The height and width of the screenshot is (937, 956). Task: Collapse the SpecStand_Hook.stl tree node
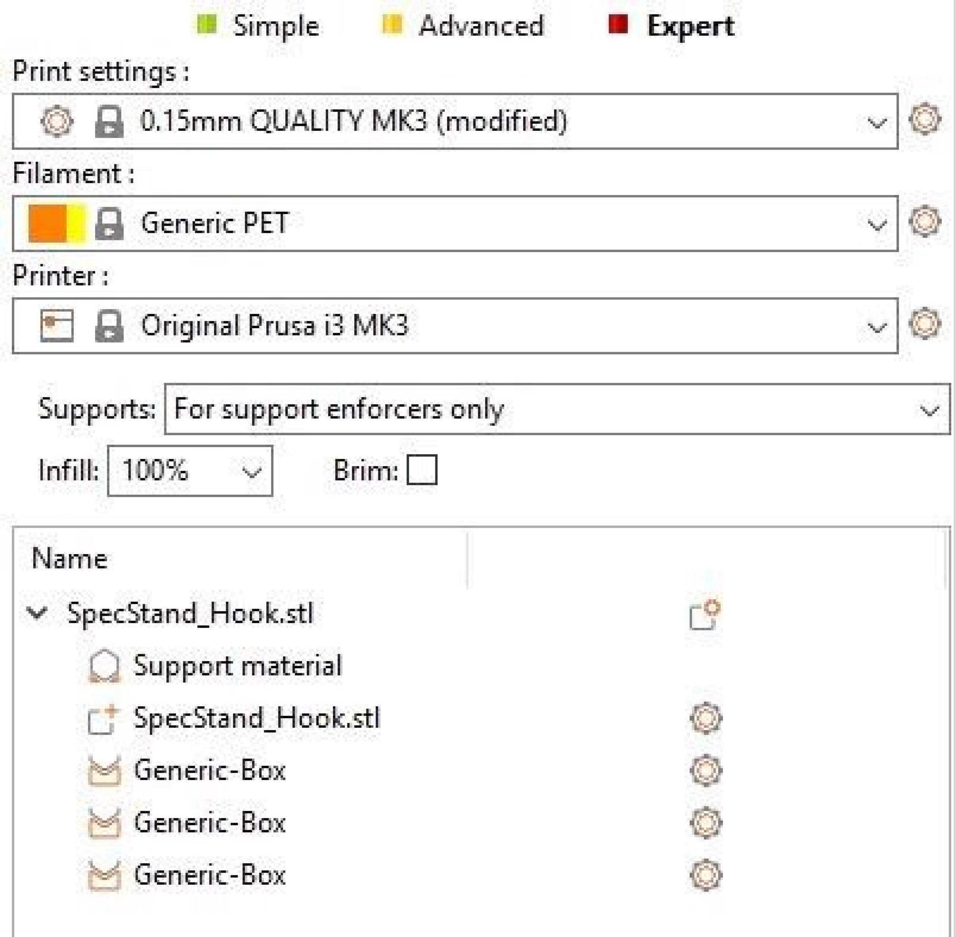pyautogui.click(x=37, y=613)
